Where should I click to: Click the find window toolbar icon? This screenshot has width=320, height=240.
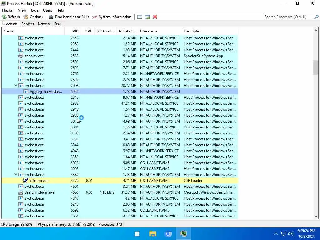pyautogui.click(x=140, y=17)
